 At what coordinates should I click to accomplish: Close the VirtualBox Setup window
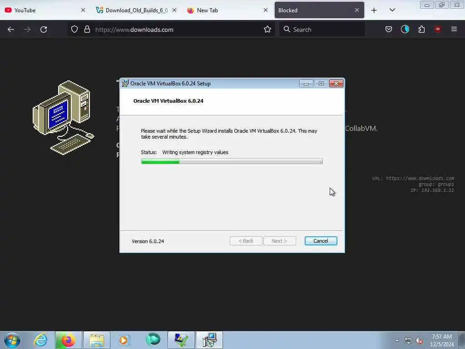pyautogui.click(x=336, y=84)
